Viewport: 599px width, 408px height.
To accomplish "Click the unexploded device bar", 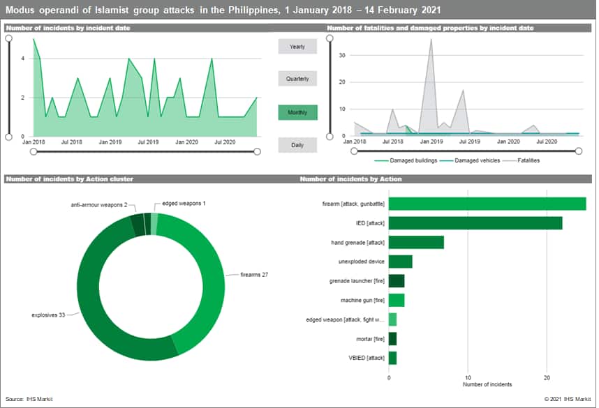I will [400, 262].
